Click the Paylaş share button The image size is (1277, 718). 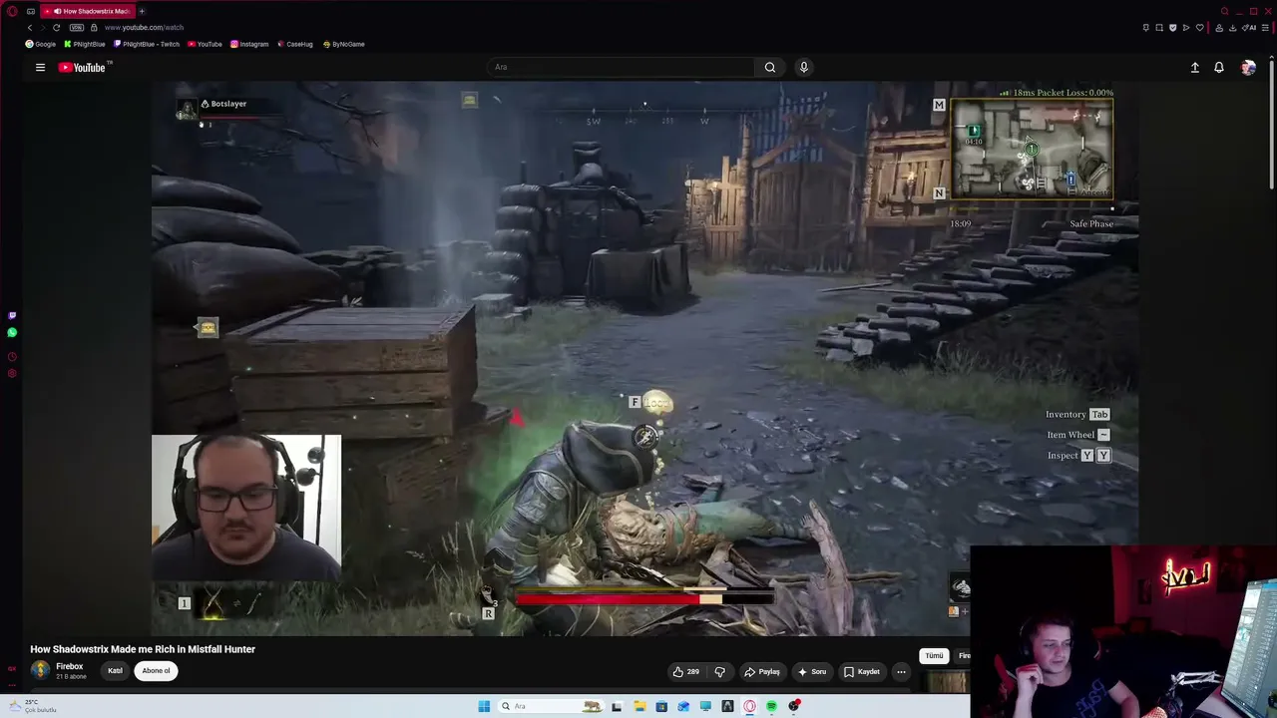tap(762, 672)
